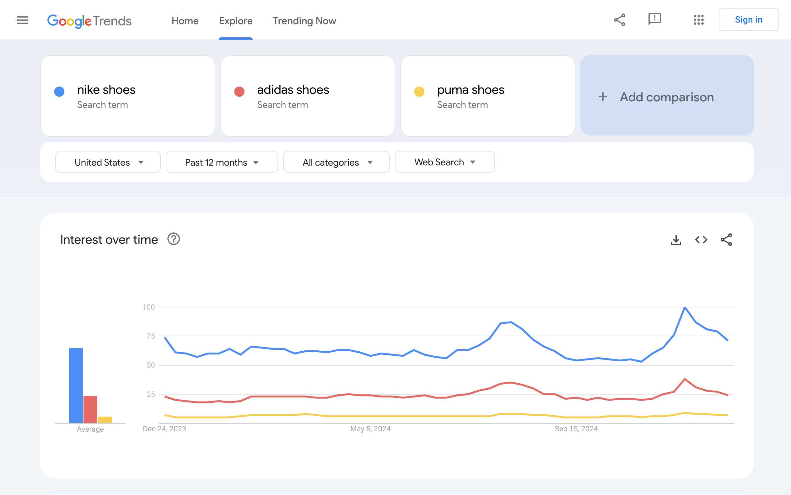791x495 pixels.
Task: Open the embed code icon
Action: coord(701,240)
